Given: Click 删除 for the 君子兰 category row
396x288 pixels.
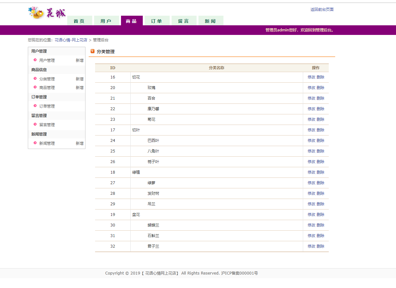Looking at the screenshot, I should (320, 246).
